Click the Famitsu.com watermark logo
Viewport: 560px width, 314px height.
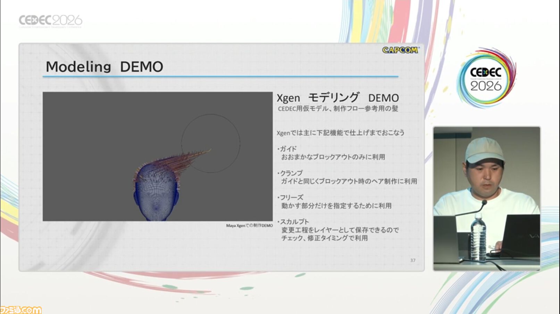[21, 310]
